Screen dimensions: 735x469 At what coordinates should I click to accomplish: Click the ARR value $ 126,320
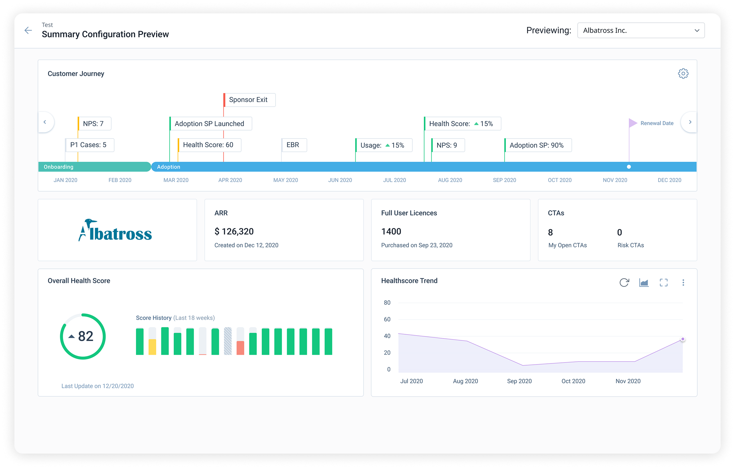234,231
